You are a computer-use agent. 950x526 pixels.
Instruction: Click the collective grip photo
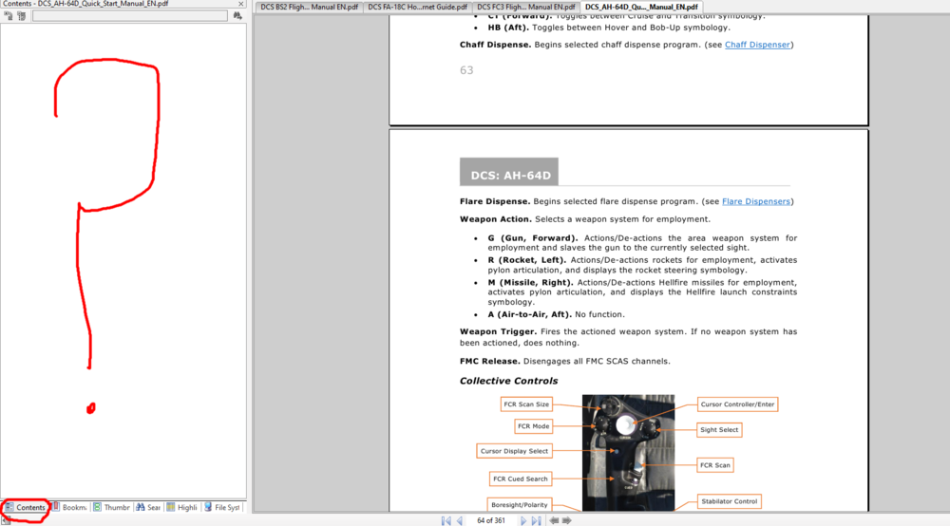click(628, 453)
